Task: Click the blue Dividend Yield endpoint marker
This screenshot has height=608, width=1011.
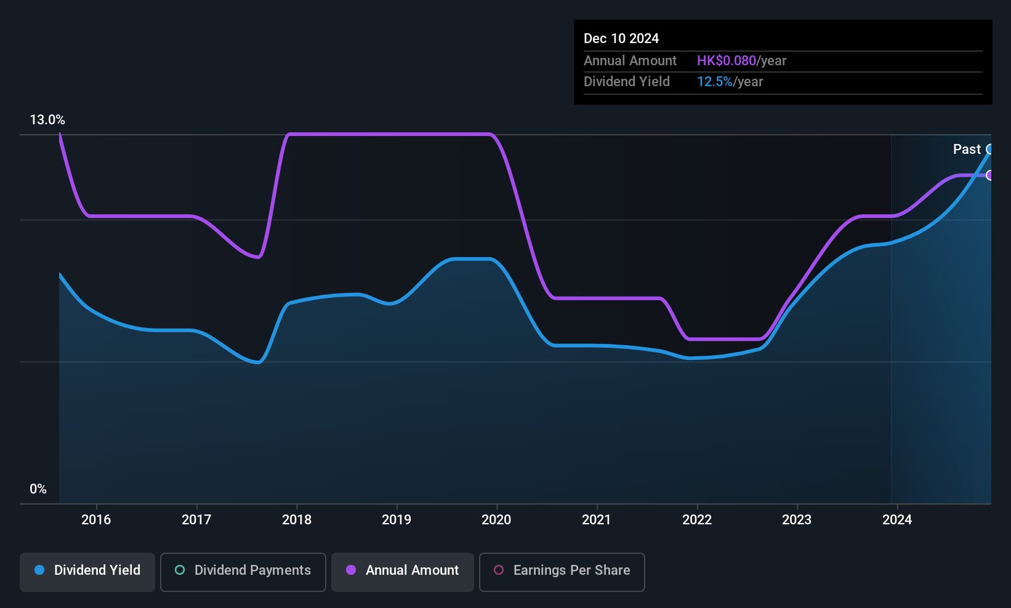Action: click(x=990, y=150)
